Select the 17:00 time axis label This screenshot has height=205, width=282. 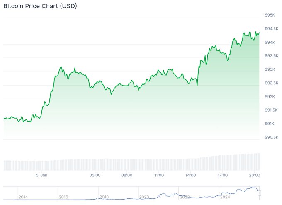pyautogui.click(x=223, y=175)
